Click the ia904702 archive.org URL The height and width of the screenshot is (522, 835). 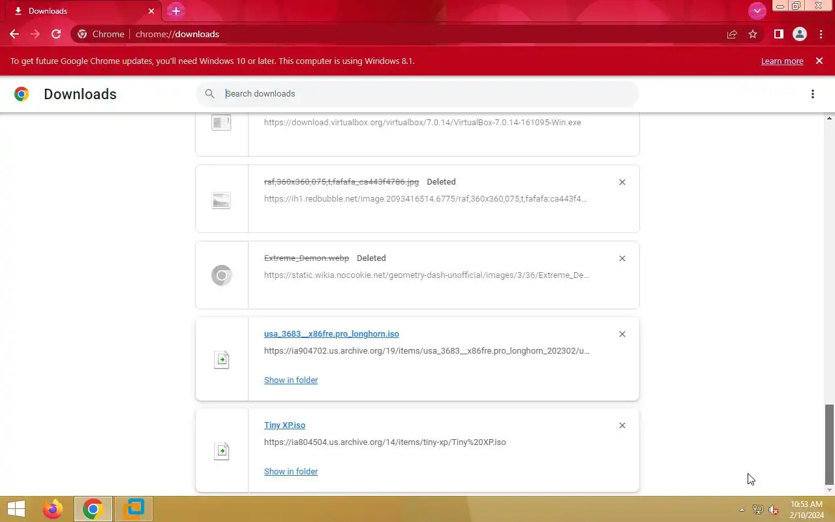[x=427, y=350]
